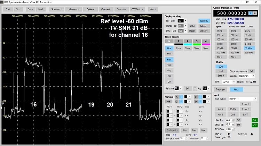The image size is (261, 146).
Task: Toggle Clock spur removal Off button
Action: (x=251, y=71)
